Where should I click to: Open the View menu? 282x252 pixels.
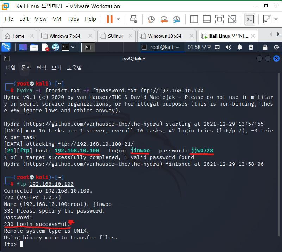pyautogui.click(x=40, y=19)
